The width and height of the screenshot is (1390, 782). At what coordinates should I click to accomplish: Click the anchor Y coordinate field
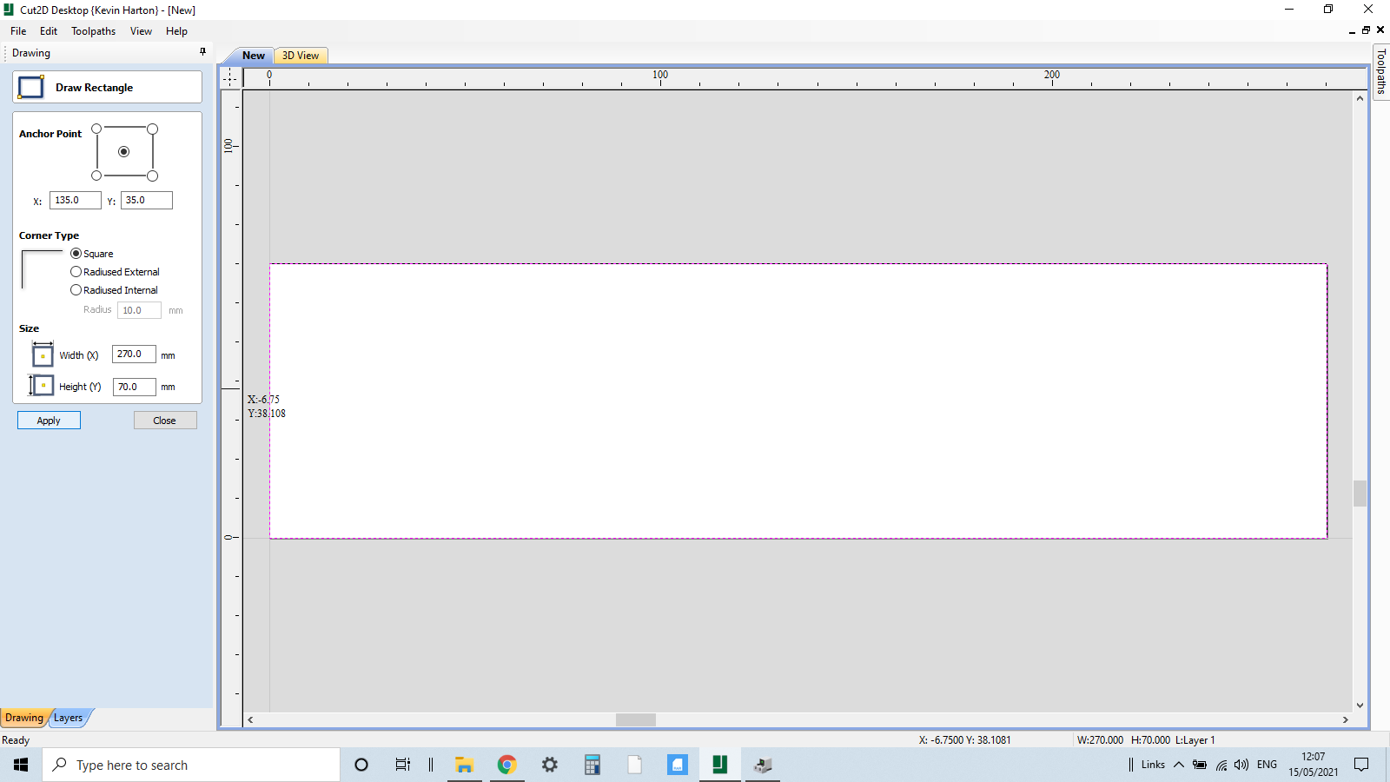pos(147,200)
